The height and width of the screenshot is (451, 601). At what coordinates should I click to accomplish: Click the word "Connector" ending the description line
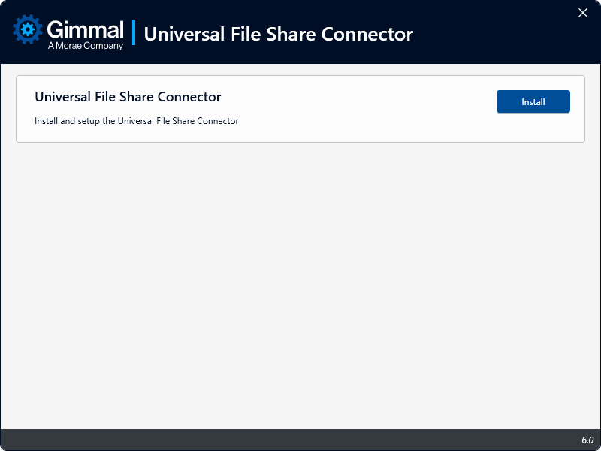(x=219, y=121)
